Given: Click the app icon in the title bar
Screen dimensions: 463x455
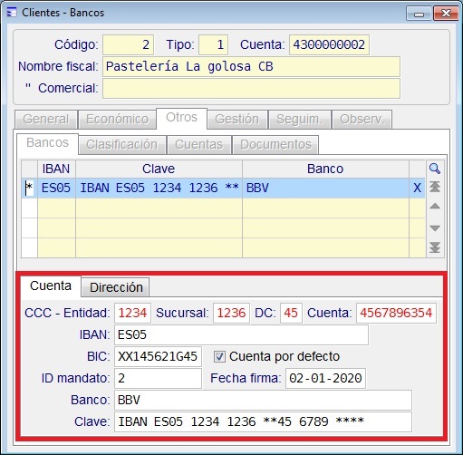Looking at the screenshot, I should pos(12,13).
